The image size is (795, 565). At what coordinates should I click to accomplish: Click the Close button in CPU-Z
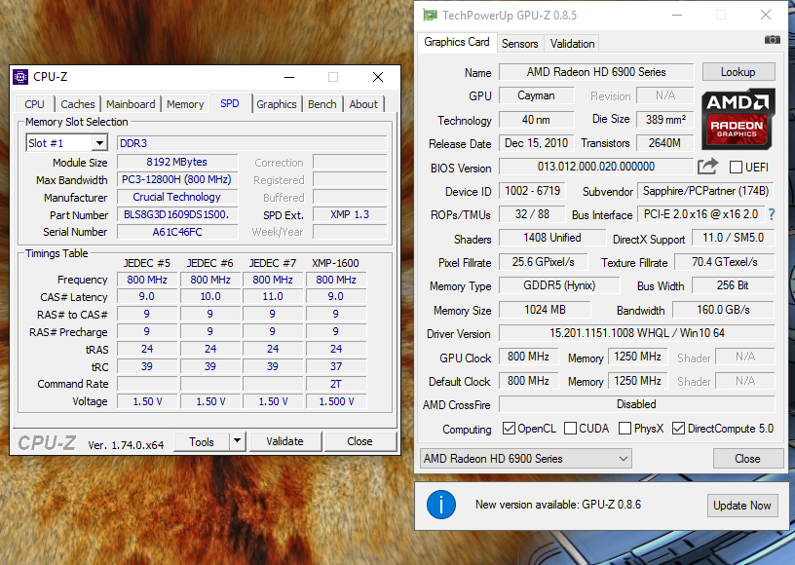(360, 441)
